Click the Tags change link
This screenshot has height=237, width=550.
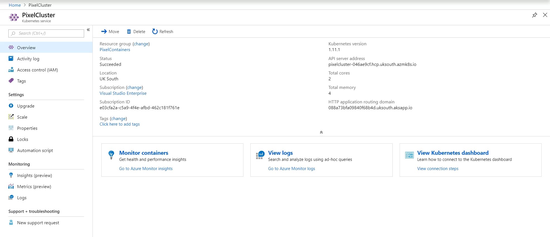tap(118, 118)
